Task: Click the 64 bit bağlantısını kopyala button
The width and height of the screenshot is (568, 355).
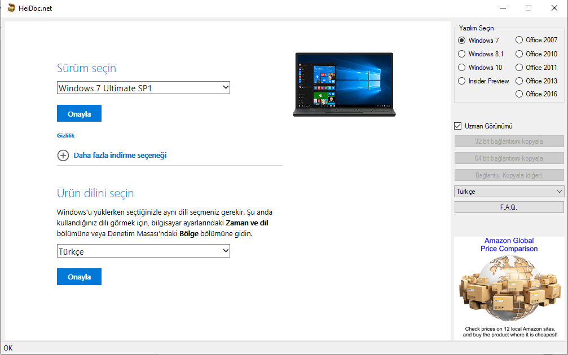Action: 509,158
